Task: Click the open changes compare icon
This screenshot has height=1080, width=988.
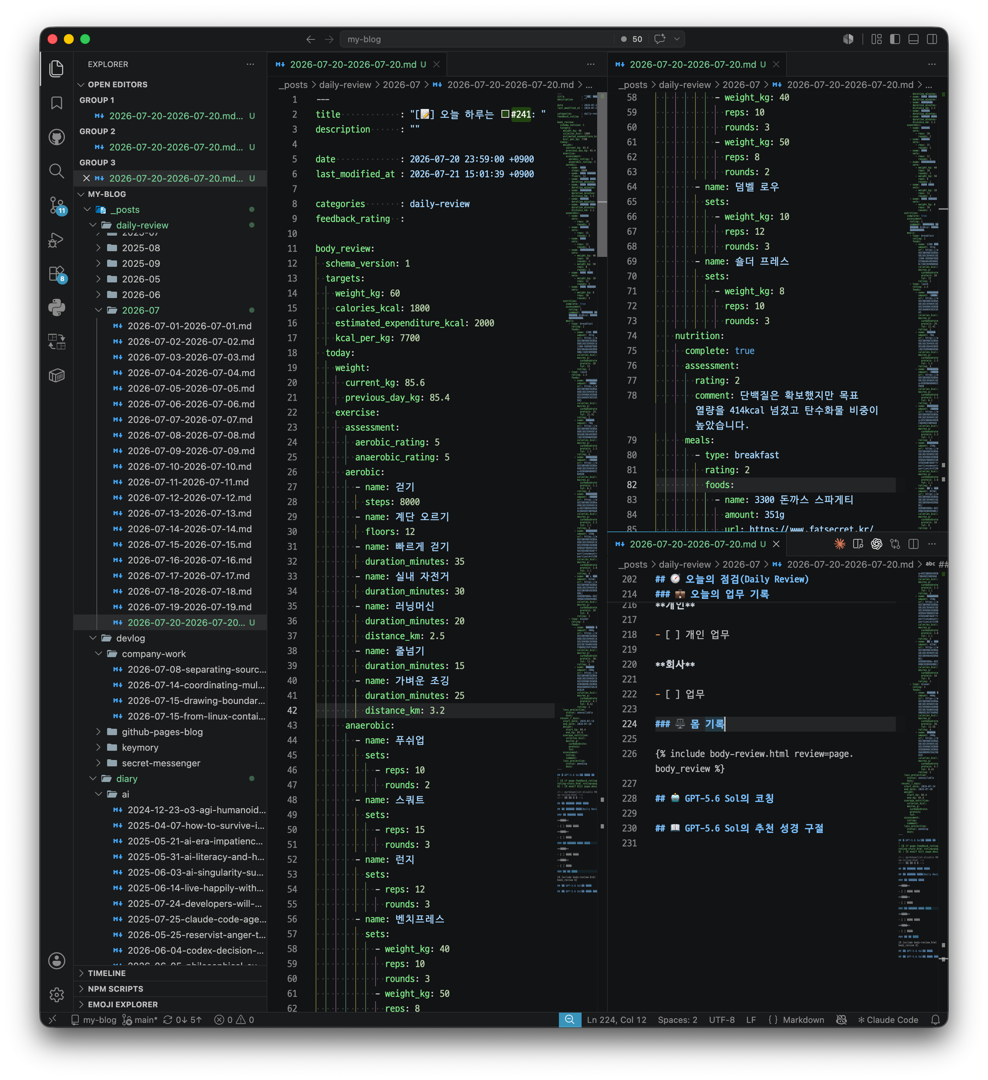Action: 895,544
